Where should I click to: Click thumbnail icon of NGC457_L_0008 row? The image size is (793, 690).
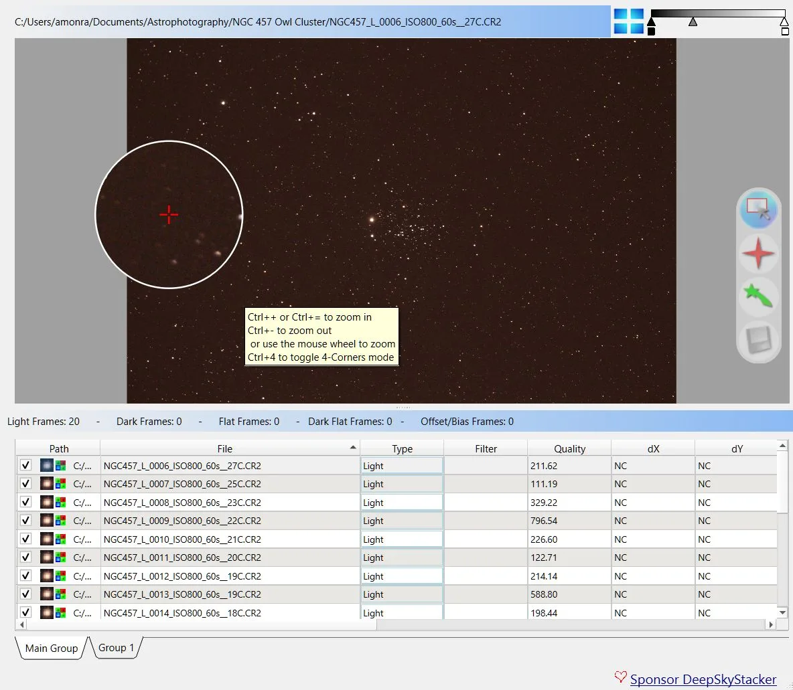46,503
